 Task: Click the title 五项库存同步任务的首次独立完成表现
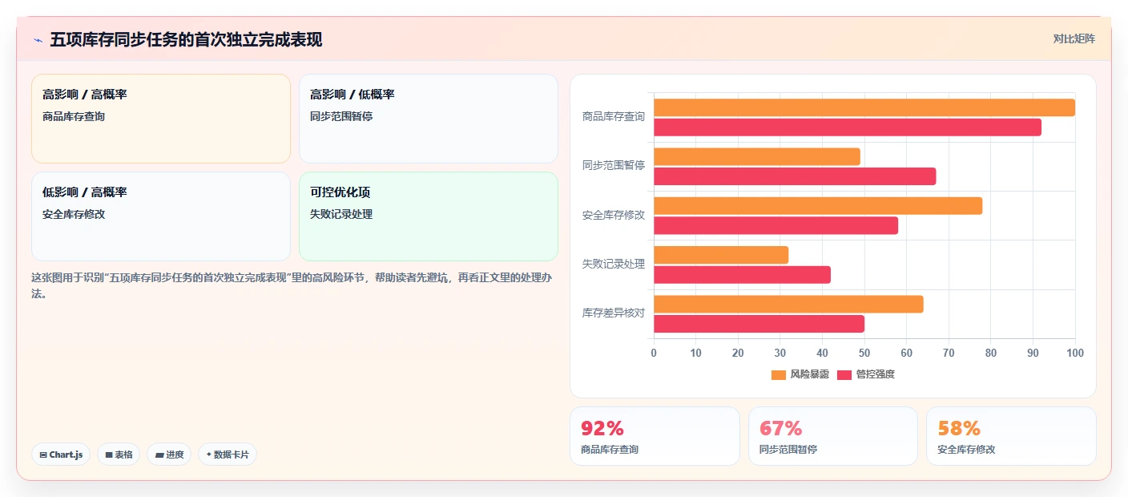[186, 40]
